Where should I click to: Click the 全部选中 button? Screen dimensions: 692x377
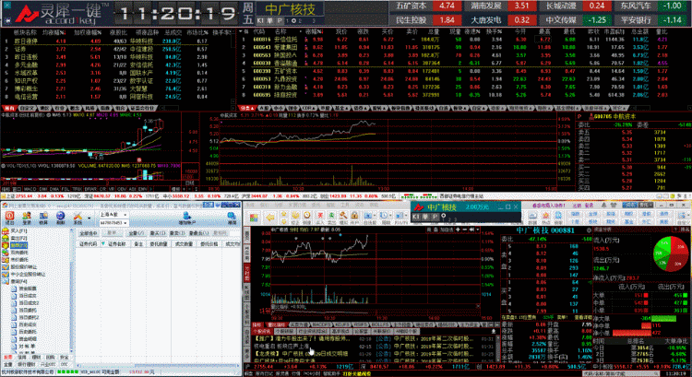pyautogui.click(x=89, y=233)
